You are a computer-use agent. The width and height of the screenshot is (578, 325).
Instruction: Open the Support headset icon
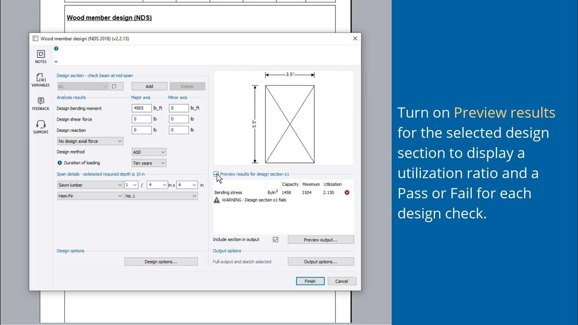[x=41, y=127]
